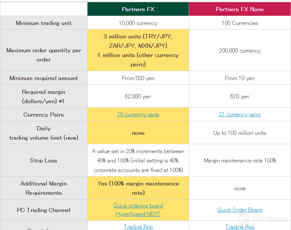This screenshot has height=230, width=291.
Task: Click the 'From 10 yen' cell
Action: click(240, 78)
